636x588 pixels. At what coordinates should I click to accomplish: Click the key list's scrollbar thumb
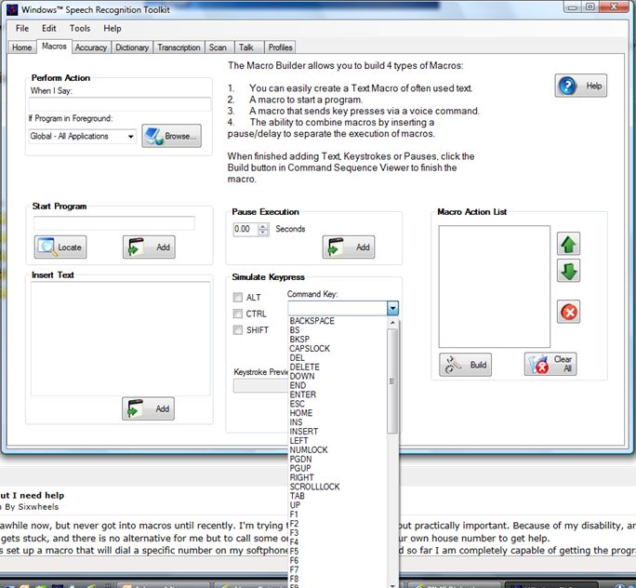[x=392, y=381]
